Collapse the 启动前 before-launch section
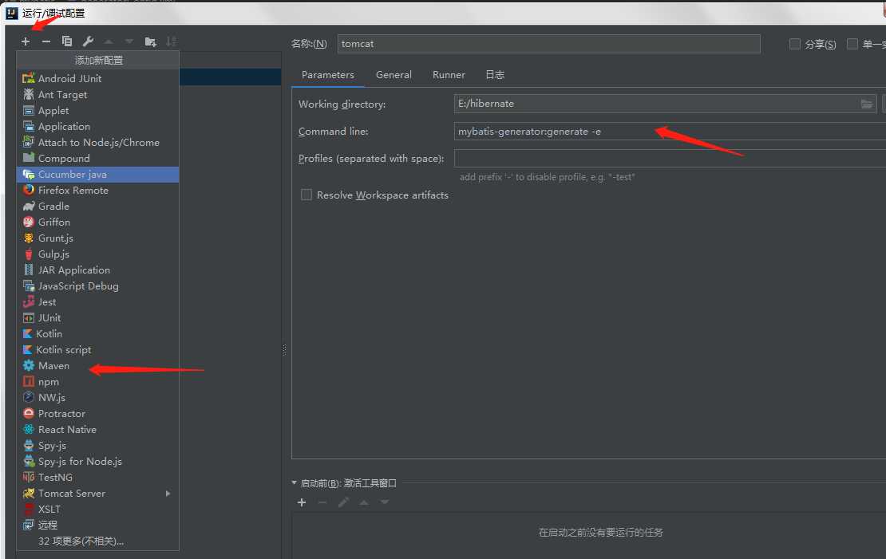886x559 pixels. click(294, 482)
